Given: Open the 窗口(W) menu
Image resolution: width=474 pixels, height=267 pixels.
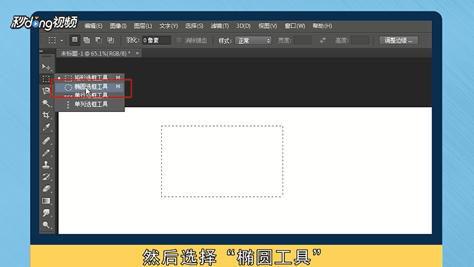Looking at the screenshot, I should 294,26.
